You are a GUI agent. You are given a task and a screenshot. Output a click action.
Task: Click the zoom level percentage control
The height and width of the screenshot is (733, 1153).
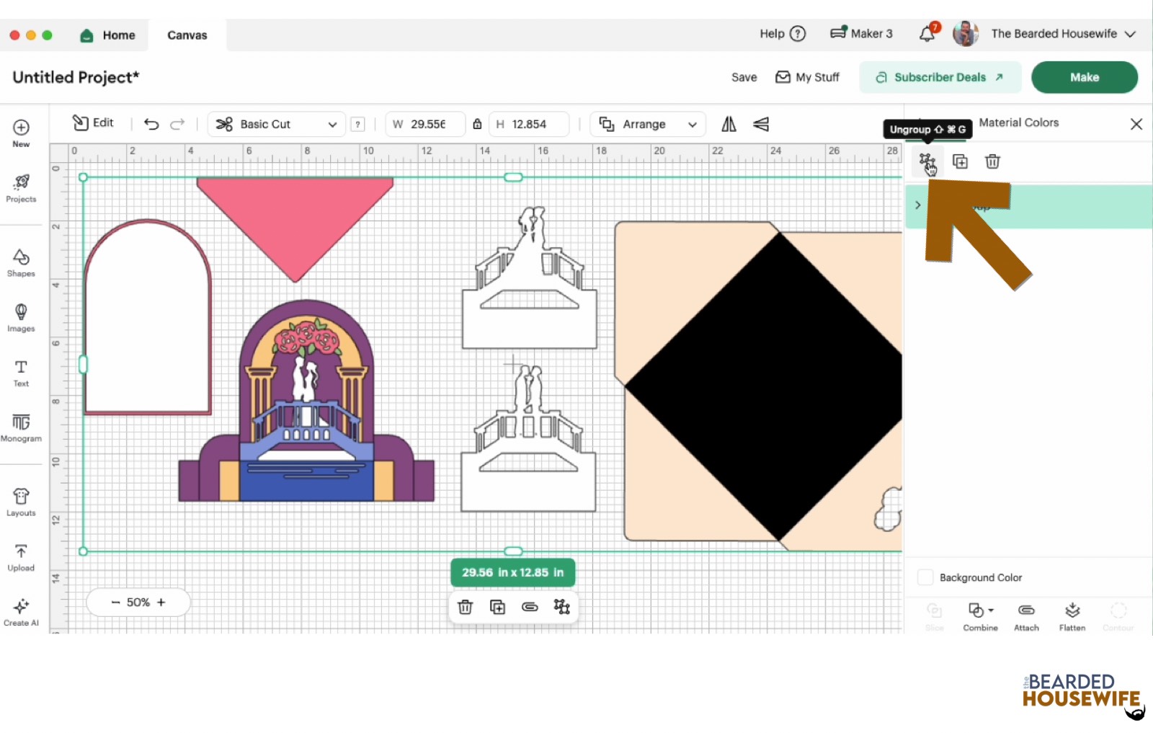(138, 602)
